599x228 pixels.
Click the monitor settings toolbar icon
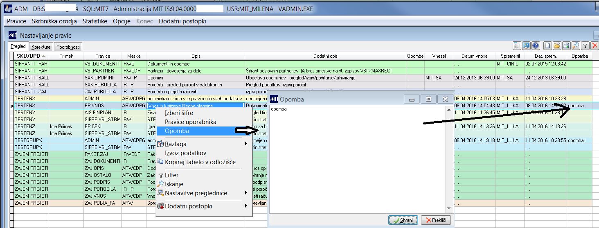click(526, 46)
